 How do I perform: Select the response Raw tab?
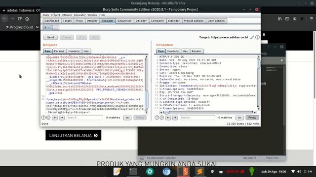click(x=161, y=51)
